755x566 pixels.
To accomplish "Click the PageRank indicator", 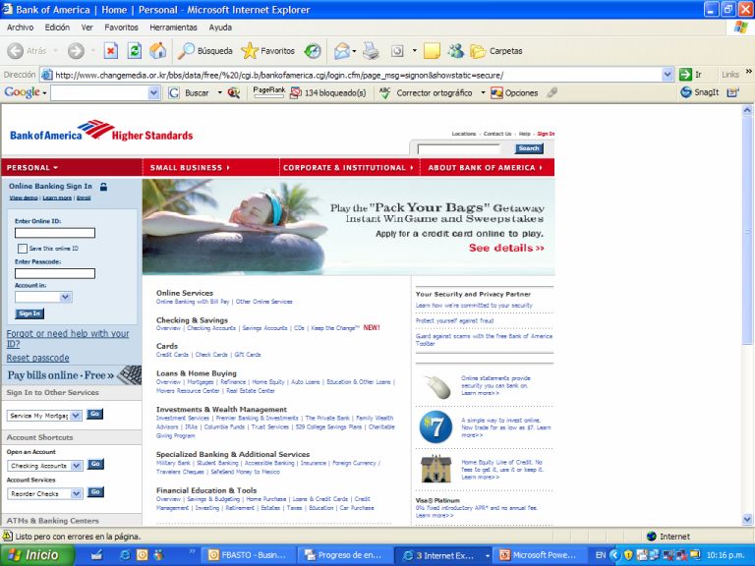I will click(268, 92).
